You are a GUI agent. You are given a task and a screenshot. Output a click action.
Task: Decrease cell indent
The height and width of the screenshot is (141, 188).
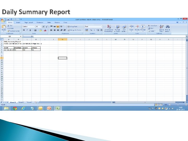61,30
